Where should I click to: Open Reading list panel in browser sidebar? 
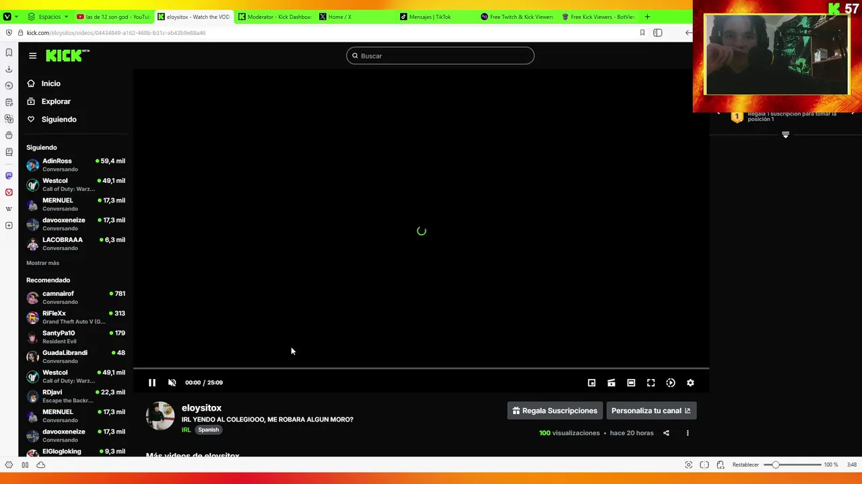[x=9, y=152]
